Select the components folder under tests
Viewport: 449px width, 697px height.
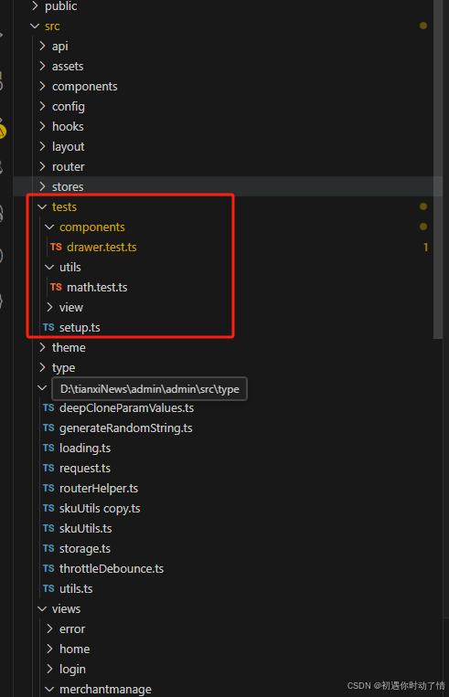click(92, 227)
